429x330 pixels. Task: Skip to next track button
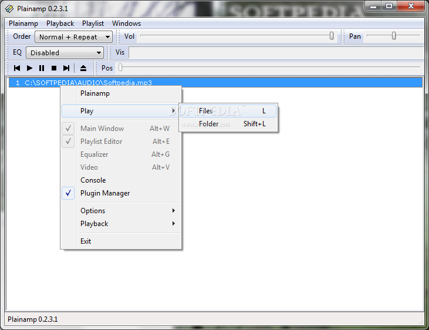click(x=66, y=68)
